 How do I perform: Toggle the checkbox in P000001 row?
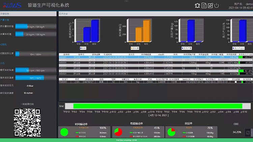(x=236, y=82)
